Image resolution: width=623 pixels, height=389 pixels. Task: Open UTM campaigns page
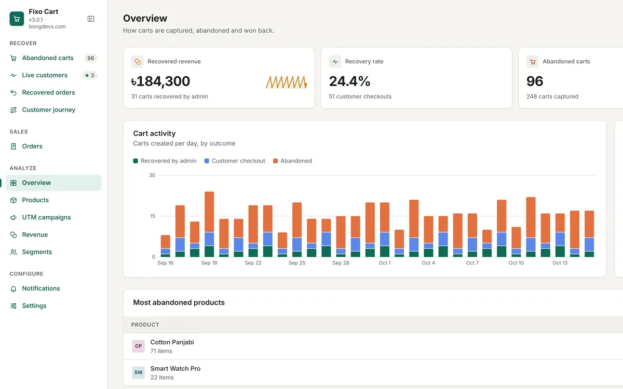pyautogui.click(x=53, y=217)
